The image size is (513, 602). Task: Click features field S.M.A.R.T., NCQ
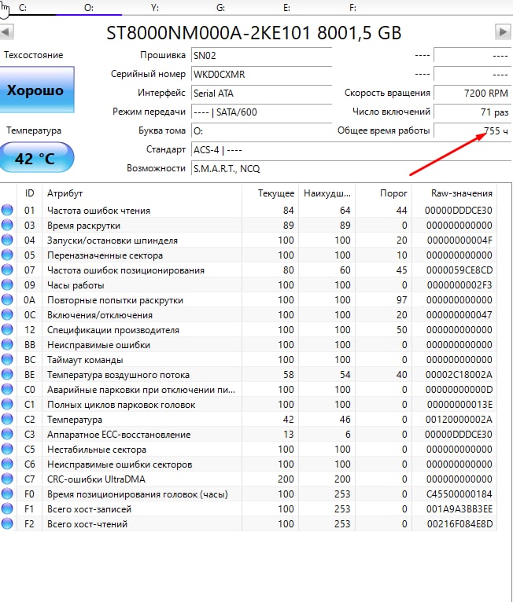pos(351,168)
